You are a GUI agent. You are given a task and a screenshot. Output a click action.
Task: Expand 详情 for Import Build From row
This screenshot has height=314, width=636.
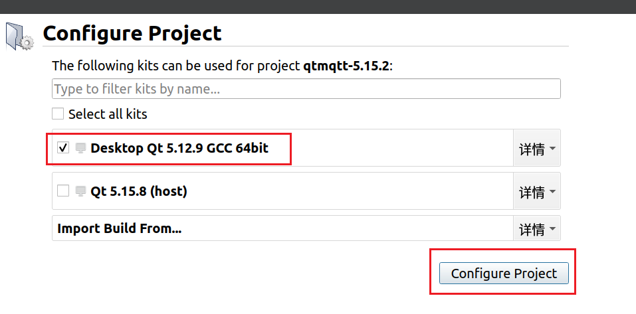point(536,228)
